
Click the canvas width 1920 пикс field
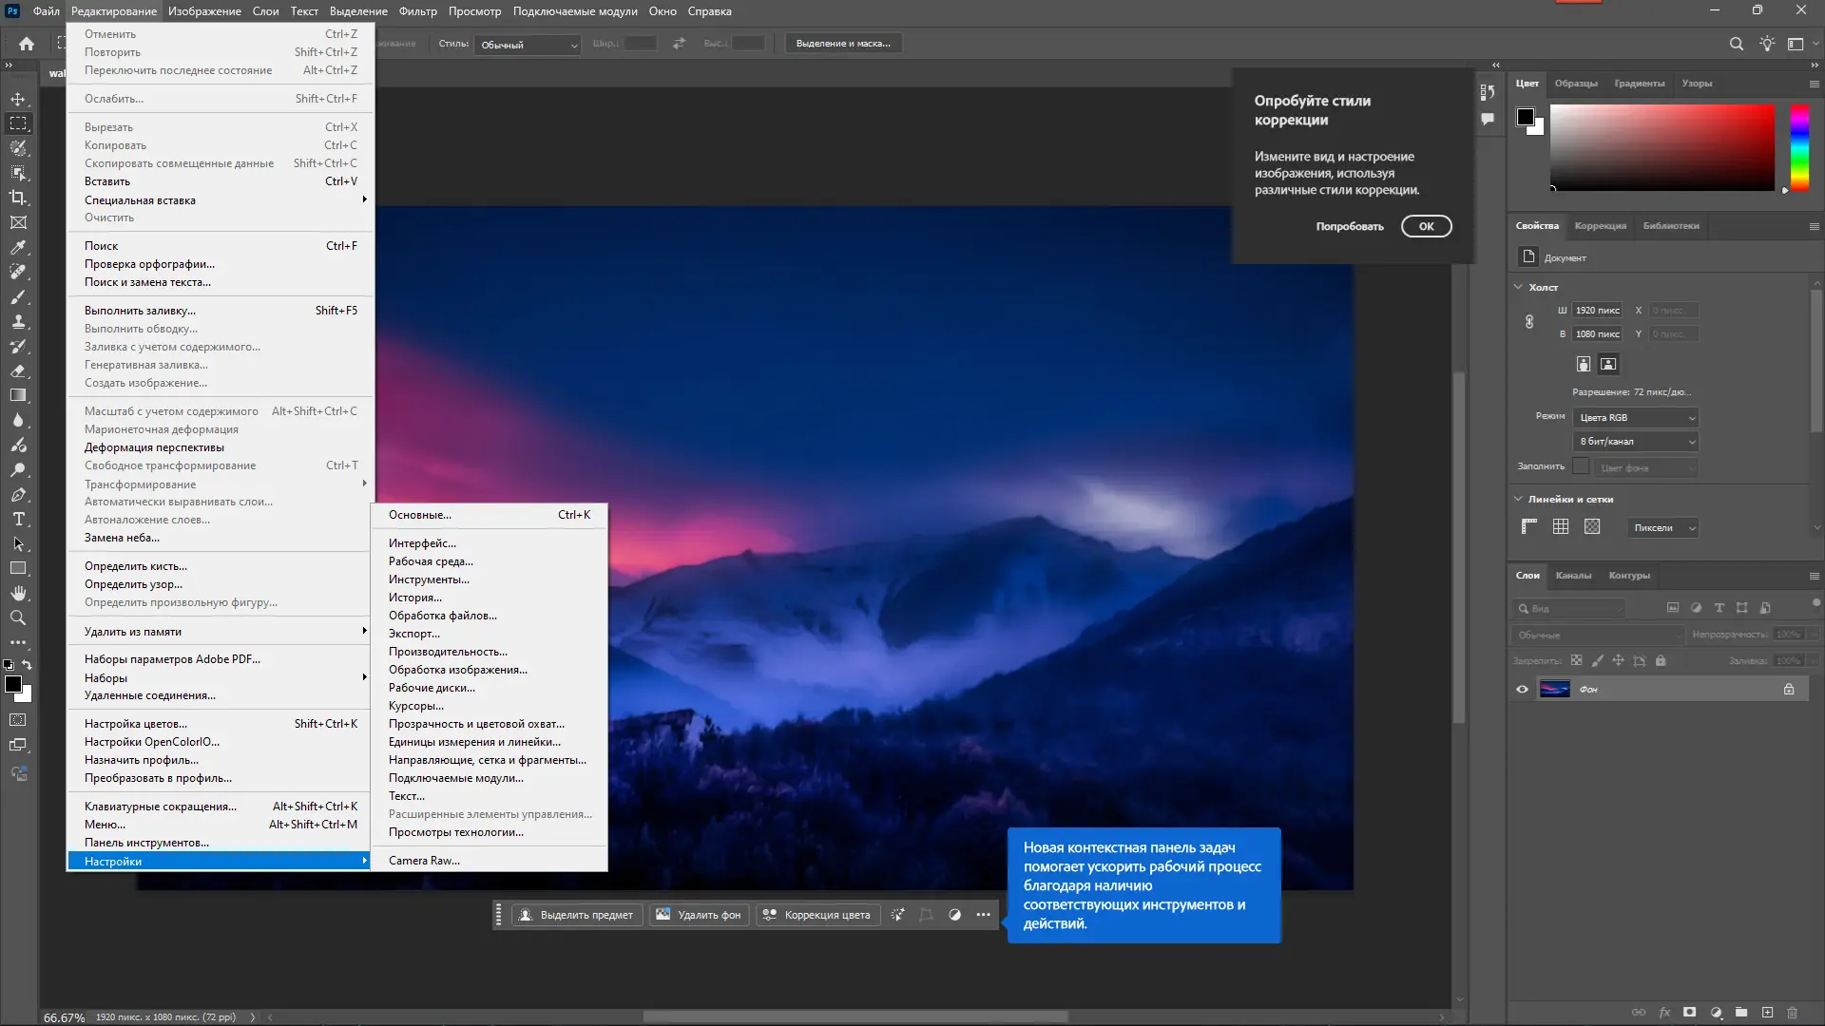point(1597,311)
